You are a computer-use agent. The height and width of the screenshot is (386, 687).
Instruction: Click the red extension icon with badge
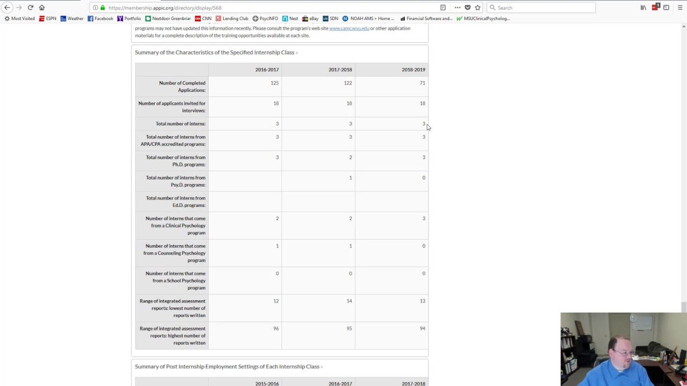tap(655, 7)
